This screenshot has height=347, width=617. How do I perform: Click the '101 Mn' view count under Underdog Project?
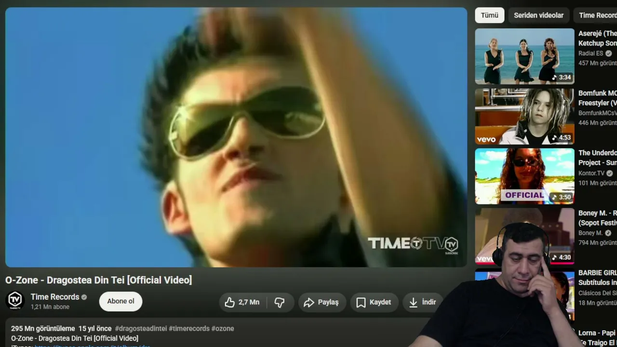[x=598, y=183]
